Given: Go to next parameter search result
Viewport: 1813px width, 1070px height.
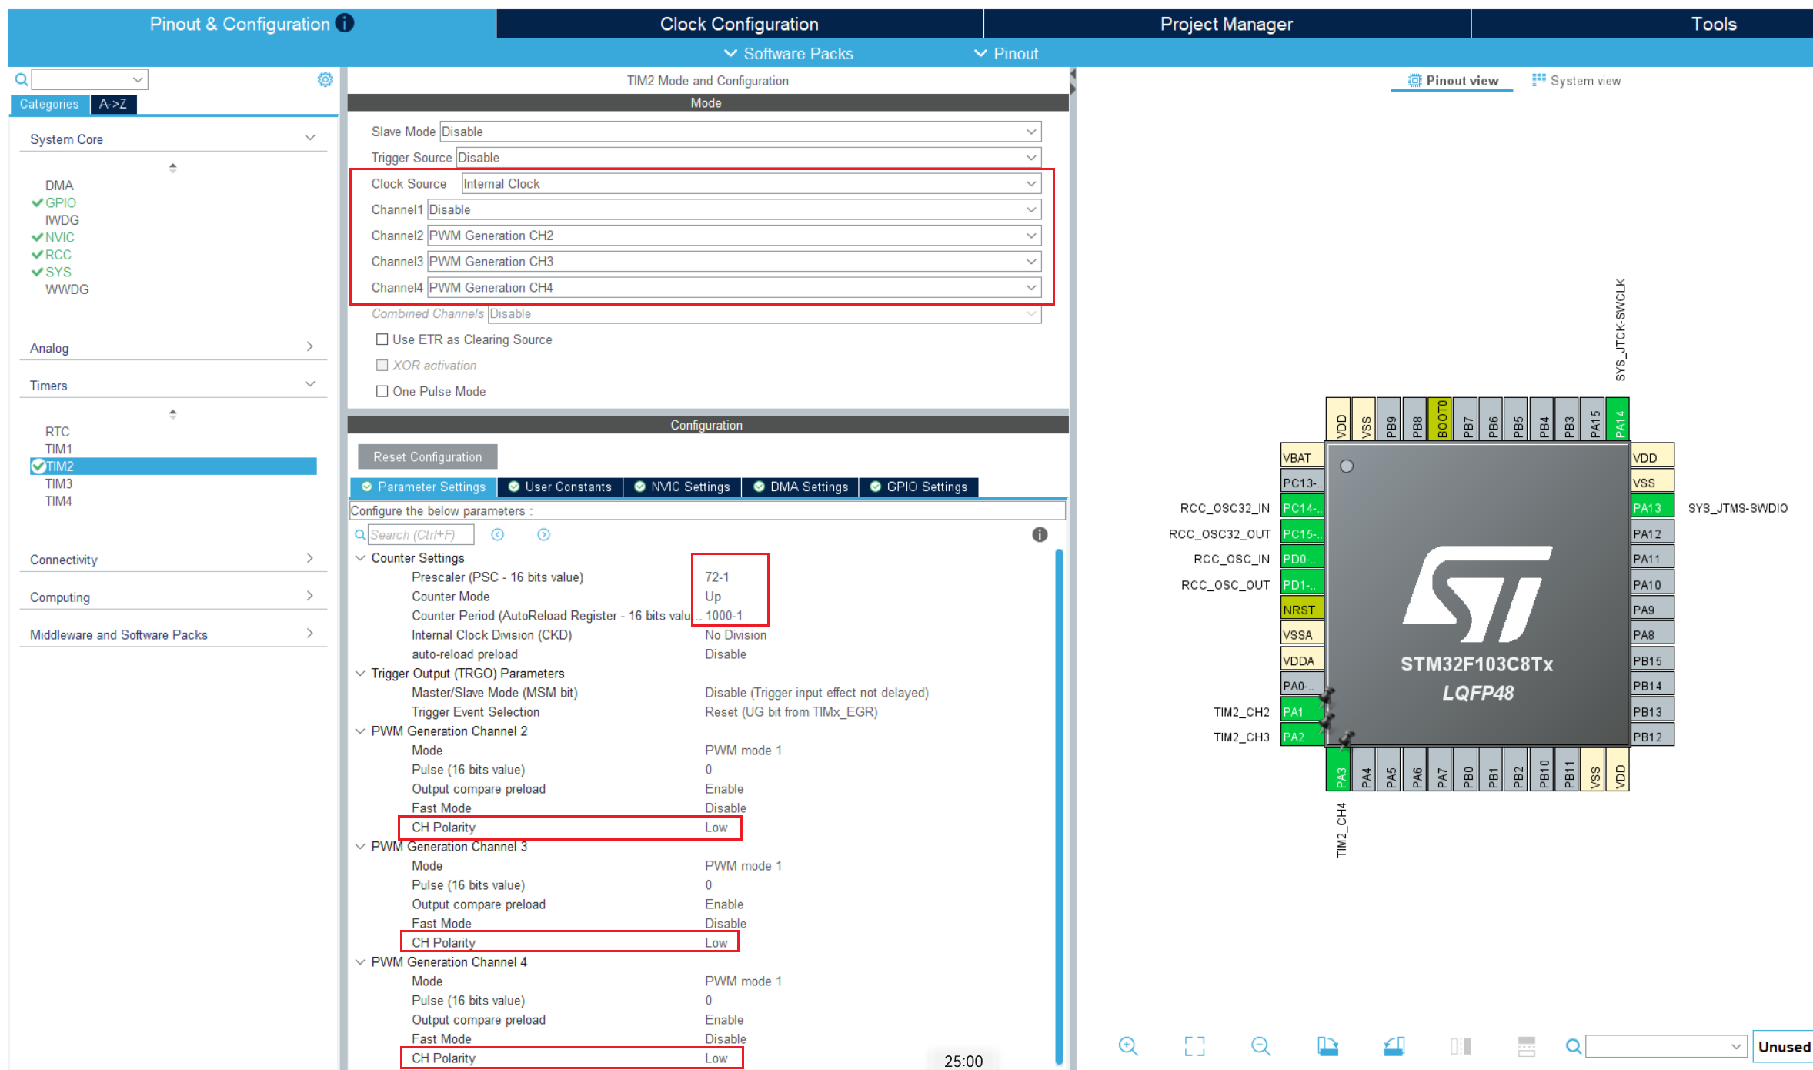Looking at the screenshot, I should (543, 535).
